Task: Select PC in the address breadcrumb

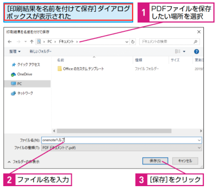Action: (49, 42)
